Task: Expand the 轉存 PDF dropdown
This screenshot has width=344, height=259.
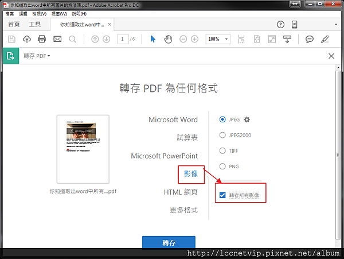Action: (37, 56)
